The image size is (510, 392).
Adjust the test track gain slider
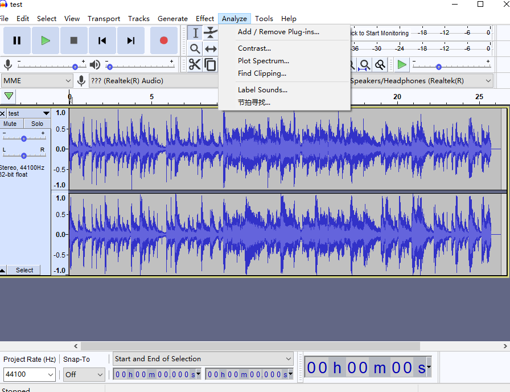[24, 138]
